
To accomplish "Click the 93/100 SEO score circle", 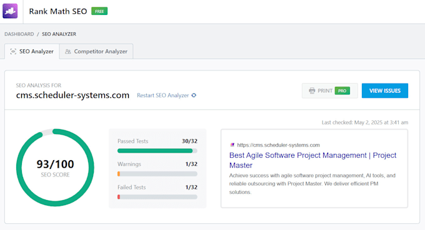I will (55, 168).
